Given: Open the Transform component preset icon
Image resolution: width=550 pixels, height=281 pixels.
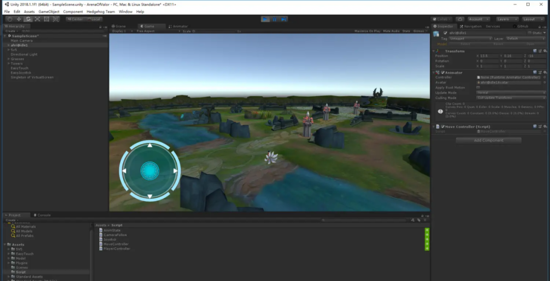Looking at the screenshot, I should (540, 51).
